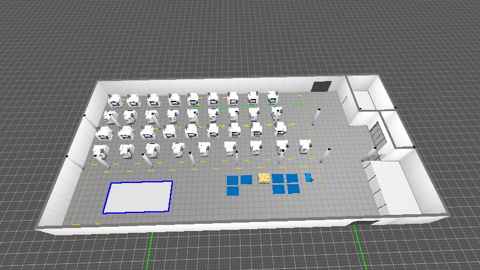Click the dark glass panels on the right wall
This screenshot has width=480, height=270.
tap(379, 133)
